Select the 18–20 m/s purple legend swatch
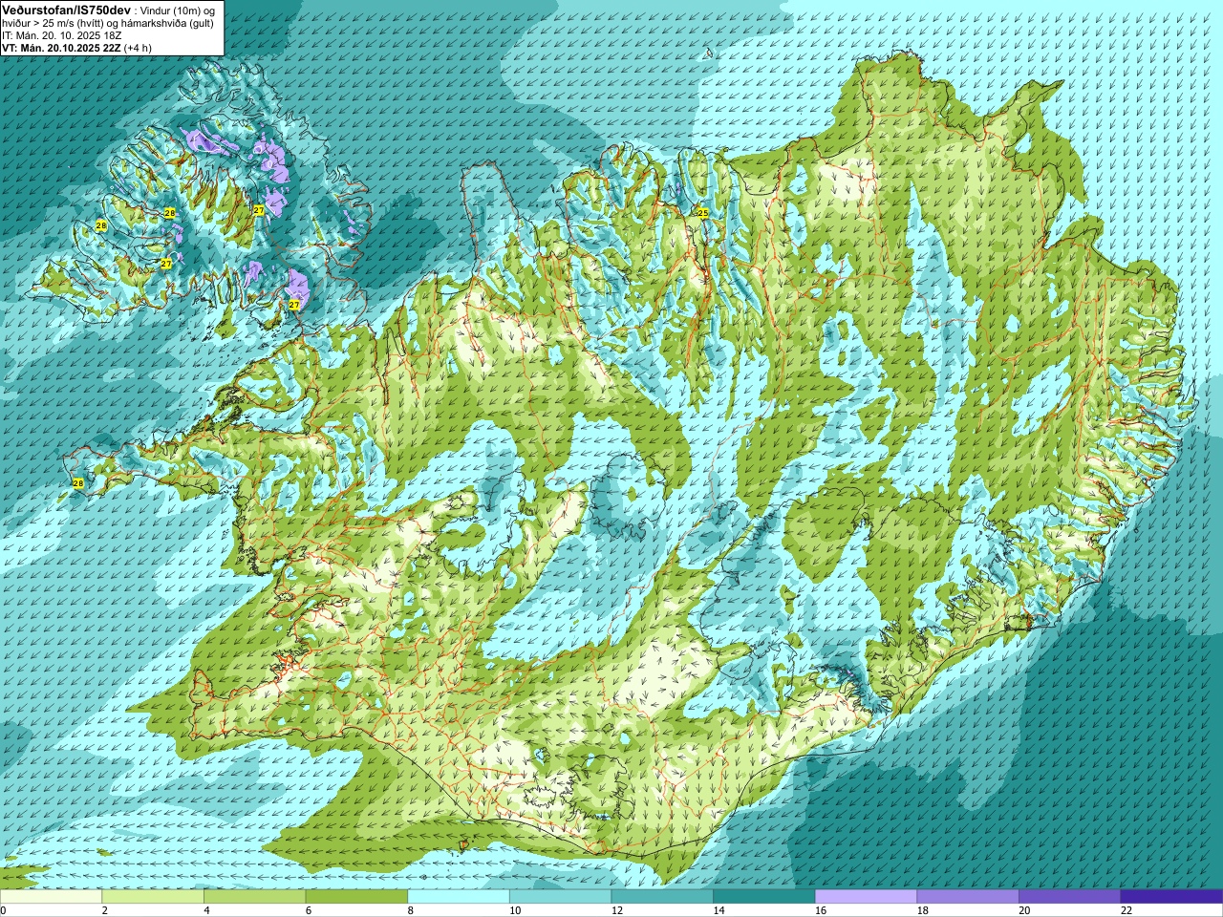Viewport: 1223px width, 917px height. click(x=968, y=897)
